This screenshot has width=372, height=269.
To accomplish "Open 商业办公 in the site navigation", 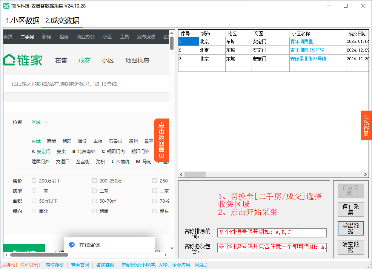I will tap(85, 36).
